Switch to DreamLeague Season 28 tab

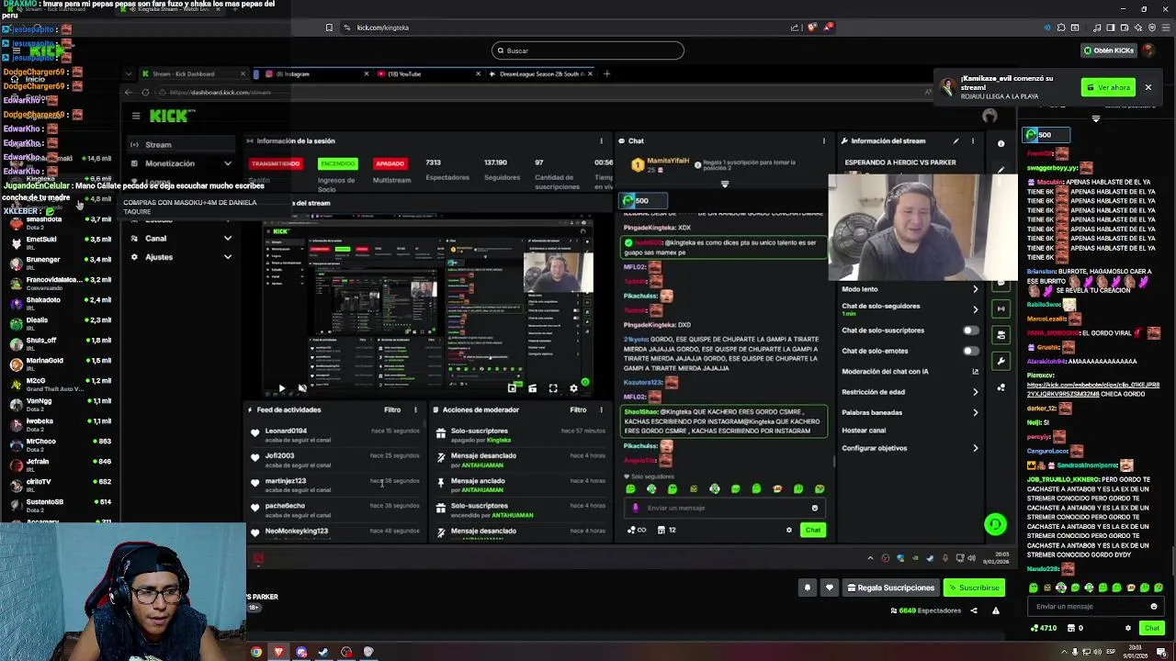click(x=540, y=73)
